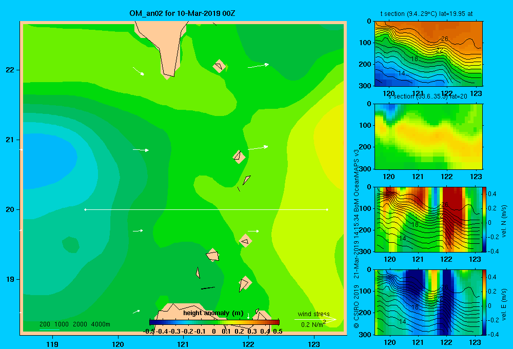The width and height of the screenshot is (513, 349).
Task: Click the '200 1000 2000 4000m' depth legend
Action: coord(74,324)
